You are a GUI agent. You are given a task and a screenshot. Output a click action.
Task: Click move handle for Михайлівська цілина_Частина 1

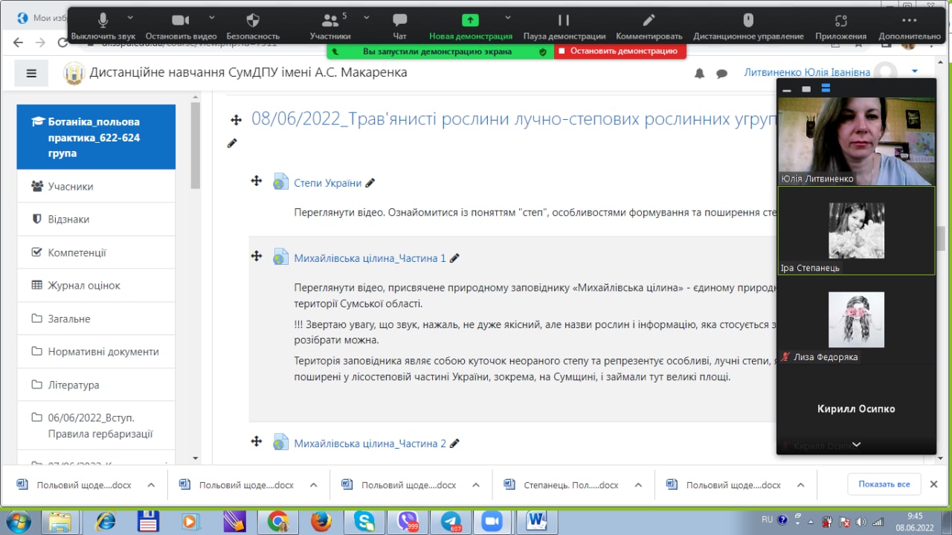click(257, 256)
